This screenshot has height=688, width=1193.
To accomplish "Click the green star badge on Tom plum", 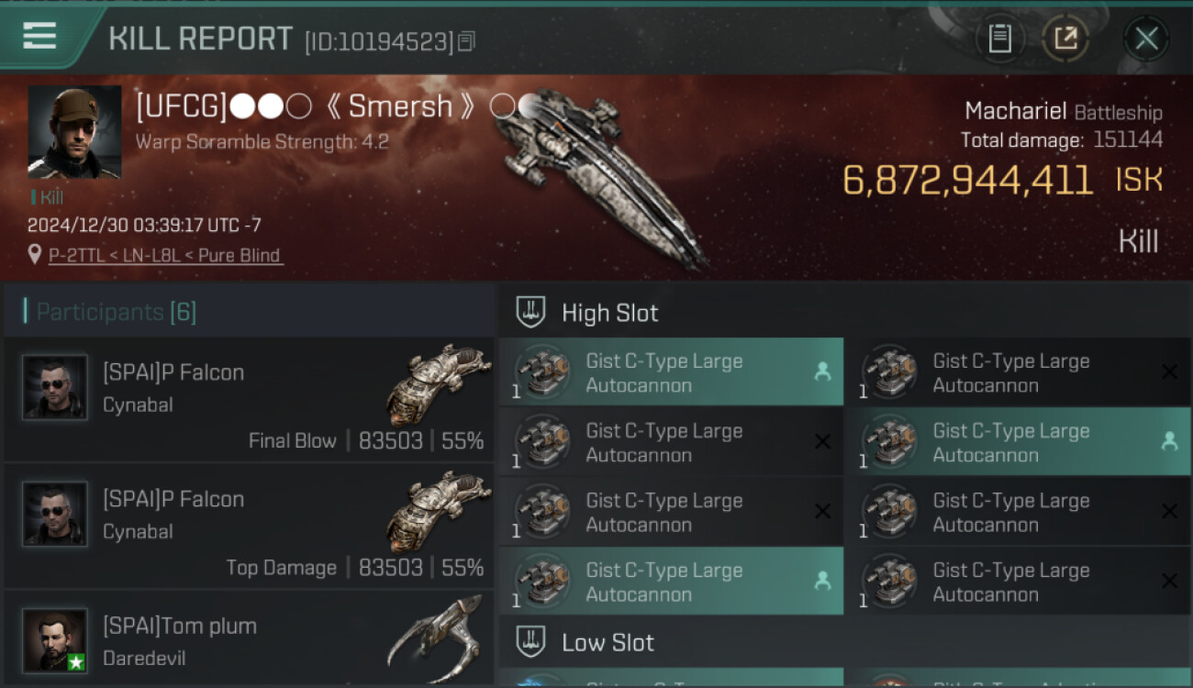I will pyautogui.click(x=76, y=661).
